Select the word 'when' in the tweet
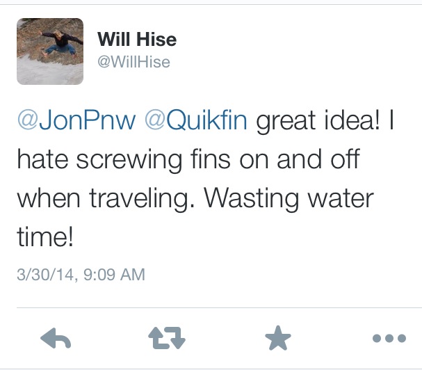Screen dimensions: 422x370 tap(49, 199)
